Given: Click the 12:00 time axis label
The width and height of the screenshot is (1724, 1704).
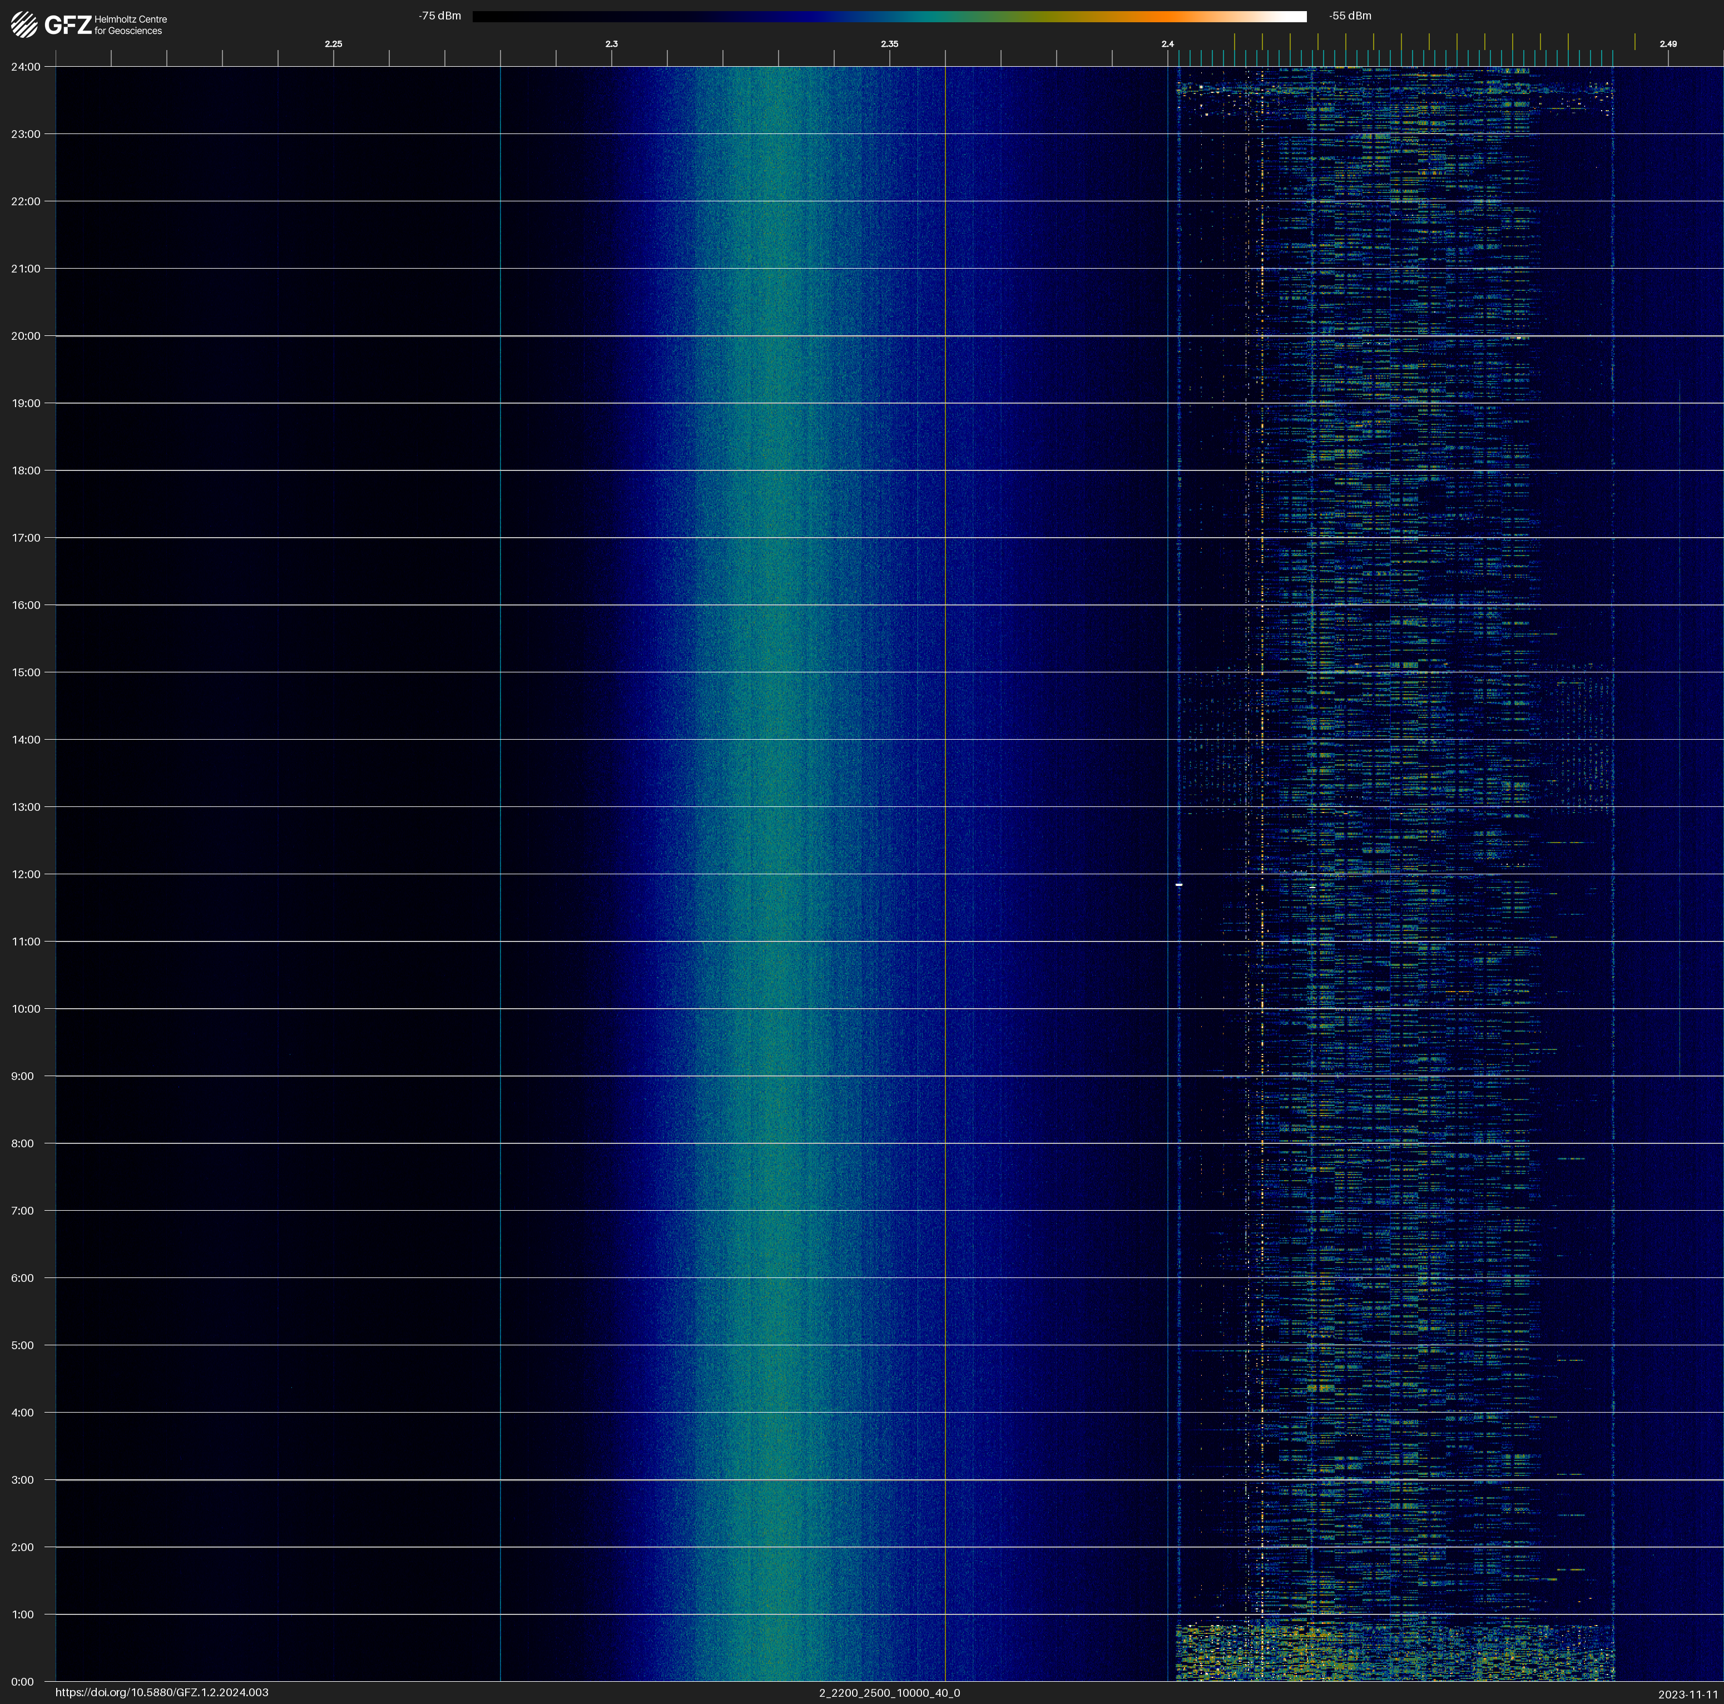Looking at the screenshot, I should 26,874.
